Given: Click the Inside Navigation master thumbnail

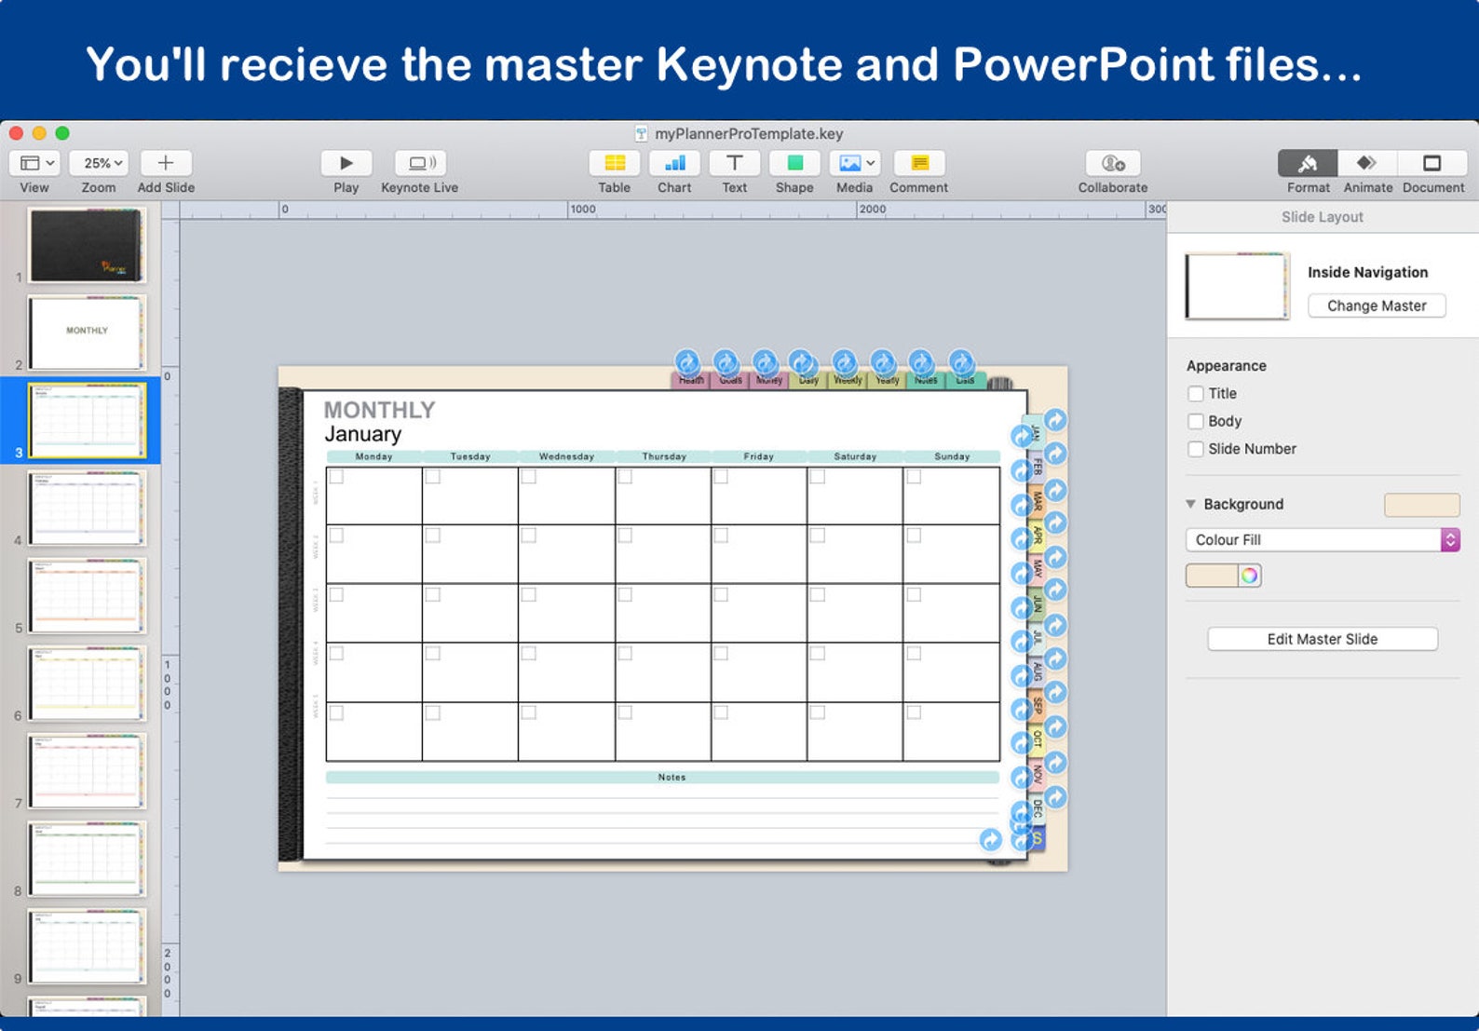Looking at the screenshot, I should tap(1237, 286).
